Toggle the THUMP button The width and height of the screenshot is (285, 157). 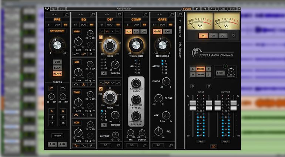point(57,136)
